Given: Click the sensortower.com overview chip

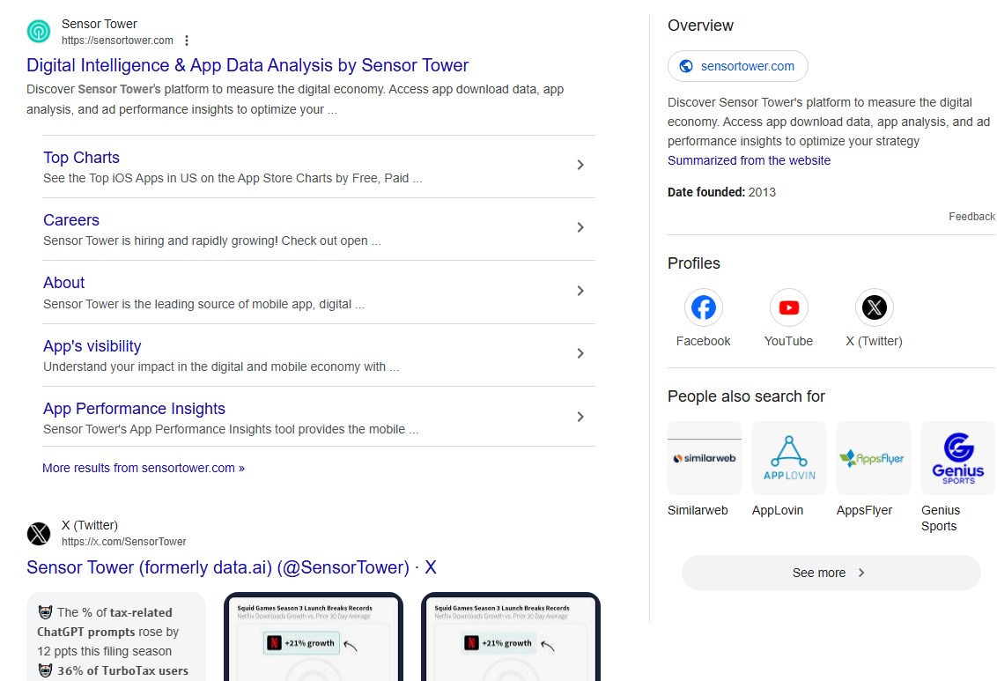Looking at the screenshot, I should coord(737,66).
